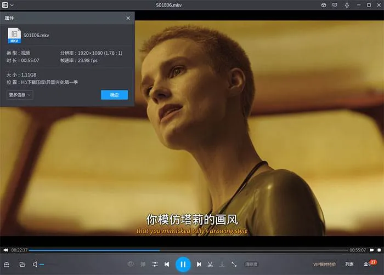Viewport: 384px width, 275px height.
Task: Open the scissors clip tool
Action: point(210,265)
